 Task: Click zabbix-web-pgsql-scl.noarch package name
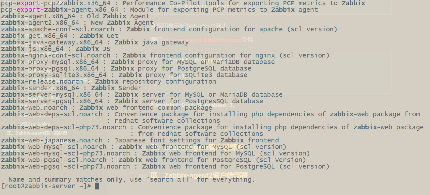click(54, 160)
